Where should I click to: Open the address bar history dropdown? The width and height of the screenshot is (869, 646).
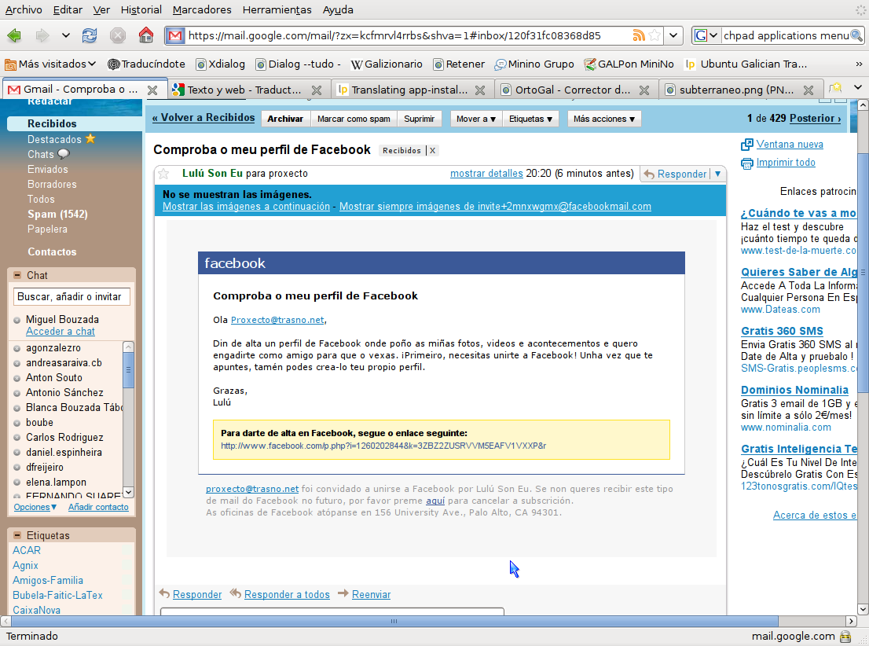pyautogui.click(x=673, y=35)
